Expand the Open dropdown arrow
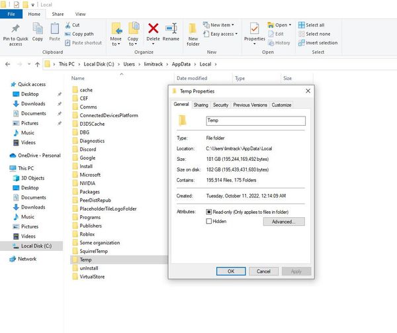The image size is (397, 333). (290, 24)
